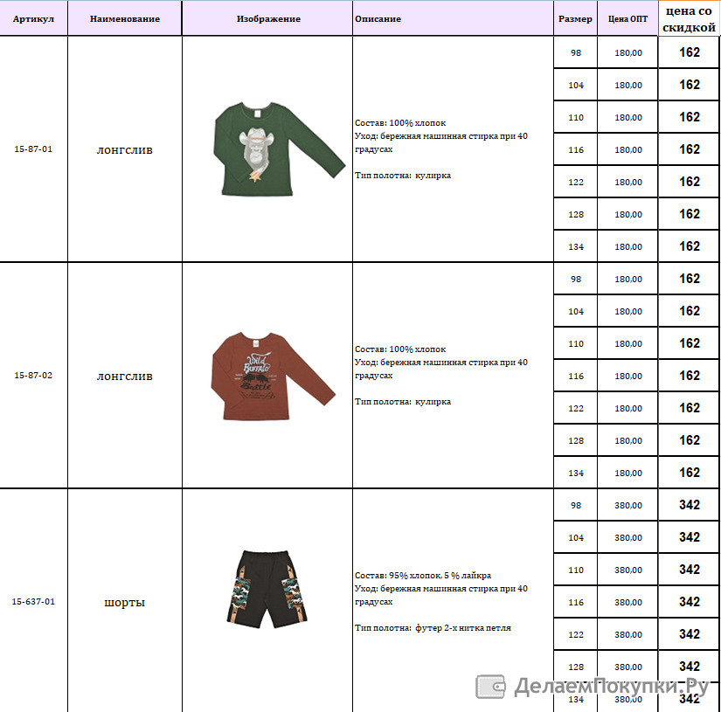This screenshot has width=721, height=712.
Task: Select size 98 of article 15-87-02
Action: (575, 279)
